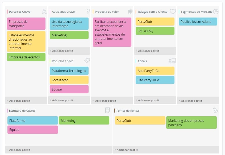Add a post-it to Segmentos de Mercado

click(190, 101)
